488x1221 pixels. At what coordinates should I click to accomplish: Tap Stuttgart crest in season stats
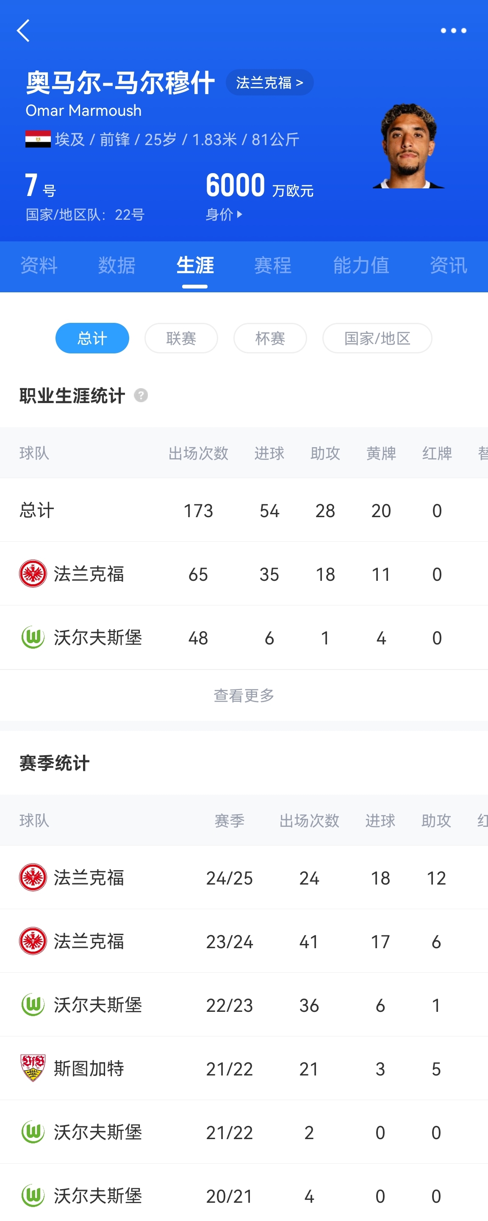click(x=33, y=1068)
